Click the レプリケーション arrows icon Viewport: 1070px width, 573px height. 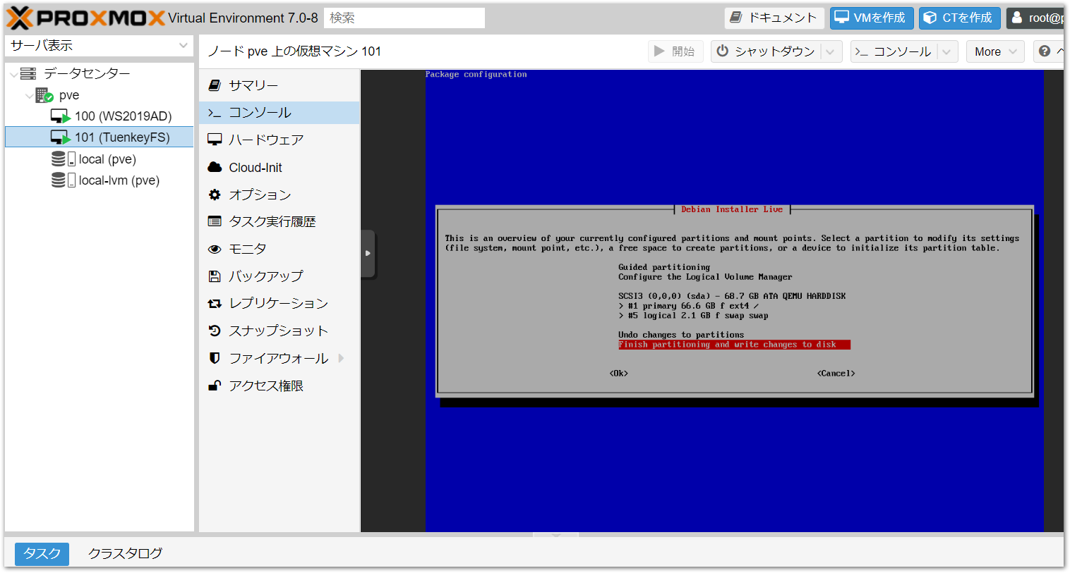coord(215,304)
